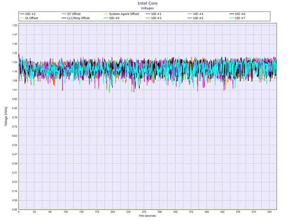Select the VID #3 legend label
Viewport: 295px width, 221px height.
click(156, 18)
